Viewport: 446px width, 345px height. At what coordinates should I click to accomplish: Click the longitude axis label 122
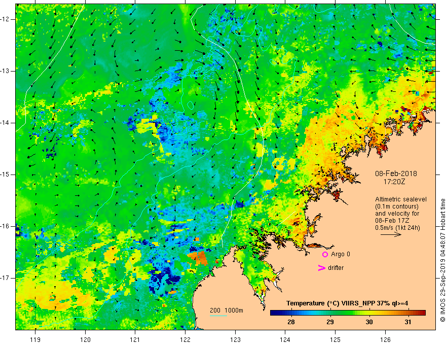tap(185, 339)
